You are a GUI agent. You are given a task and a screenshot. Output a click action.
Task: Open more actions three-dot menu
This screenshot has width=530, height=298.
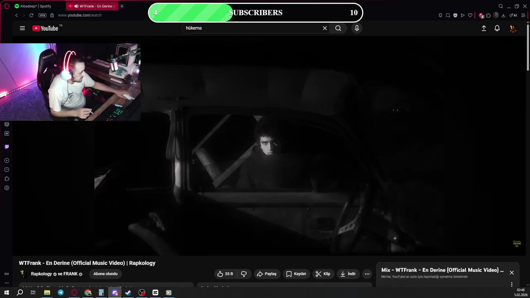click(367, 274)
